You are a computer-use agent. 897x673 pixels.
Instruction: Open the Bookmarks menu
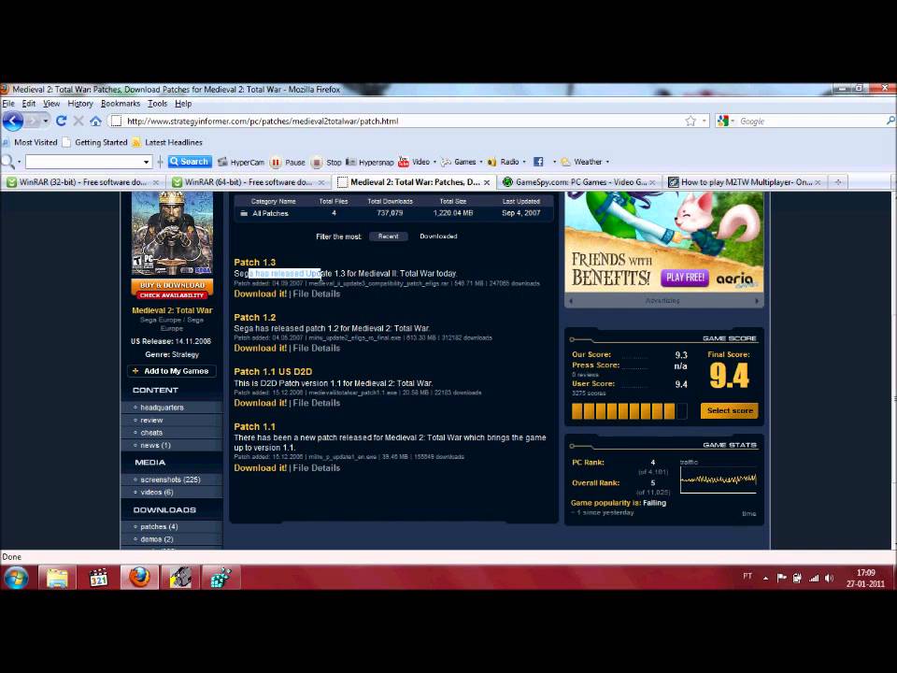121,104
